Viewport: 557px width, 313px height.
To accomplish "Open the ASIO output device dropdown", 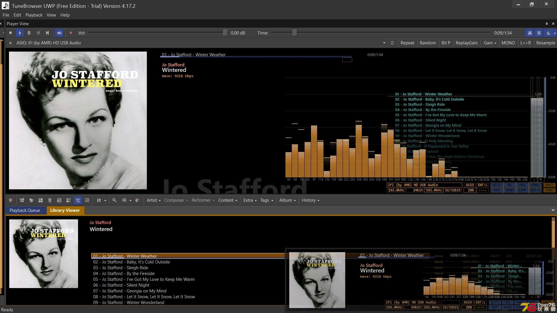I will click(384, 43).
